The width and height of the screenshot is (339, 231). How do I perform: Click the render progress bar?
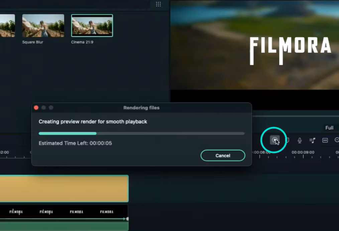tap(142, 134)
